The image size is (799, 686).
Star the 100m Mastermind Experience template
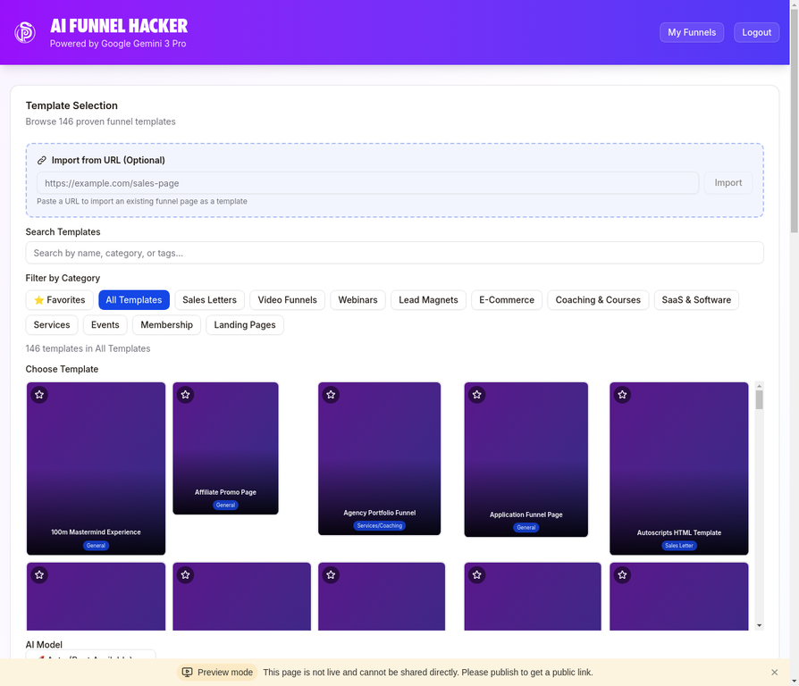[x=38, y=394]
